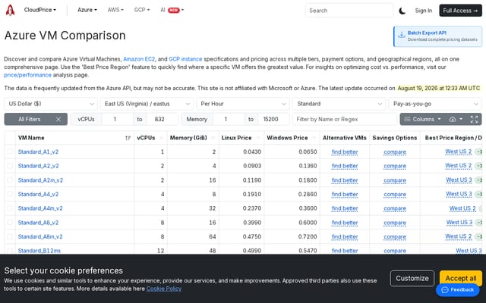Click the Savings Options column header

[x=395, y=138]
